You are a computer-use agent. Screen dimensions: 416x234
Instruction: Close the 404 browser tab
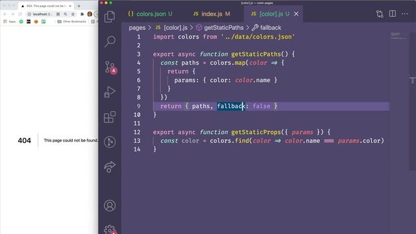coord(70,6)
